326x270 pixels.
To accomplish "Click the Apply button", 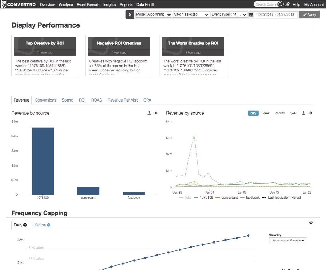I will click(x=309, y=15).
